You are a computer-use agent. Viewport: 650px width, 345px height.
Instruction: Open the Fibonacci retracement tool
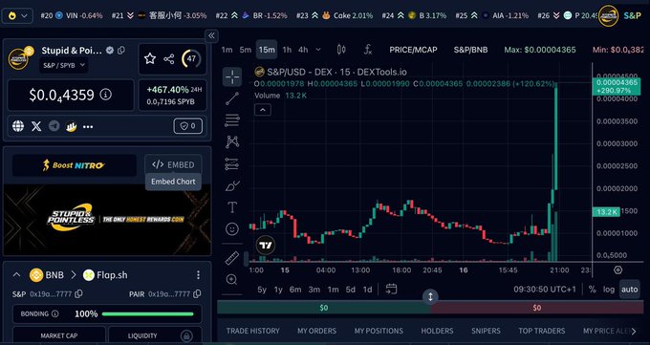(232, 120)
